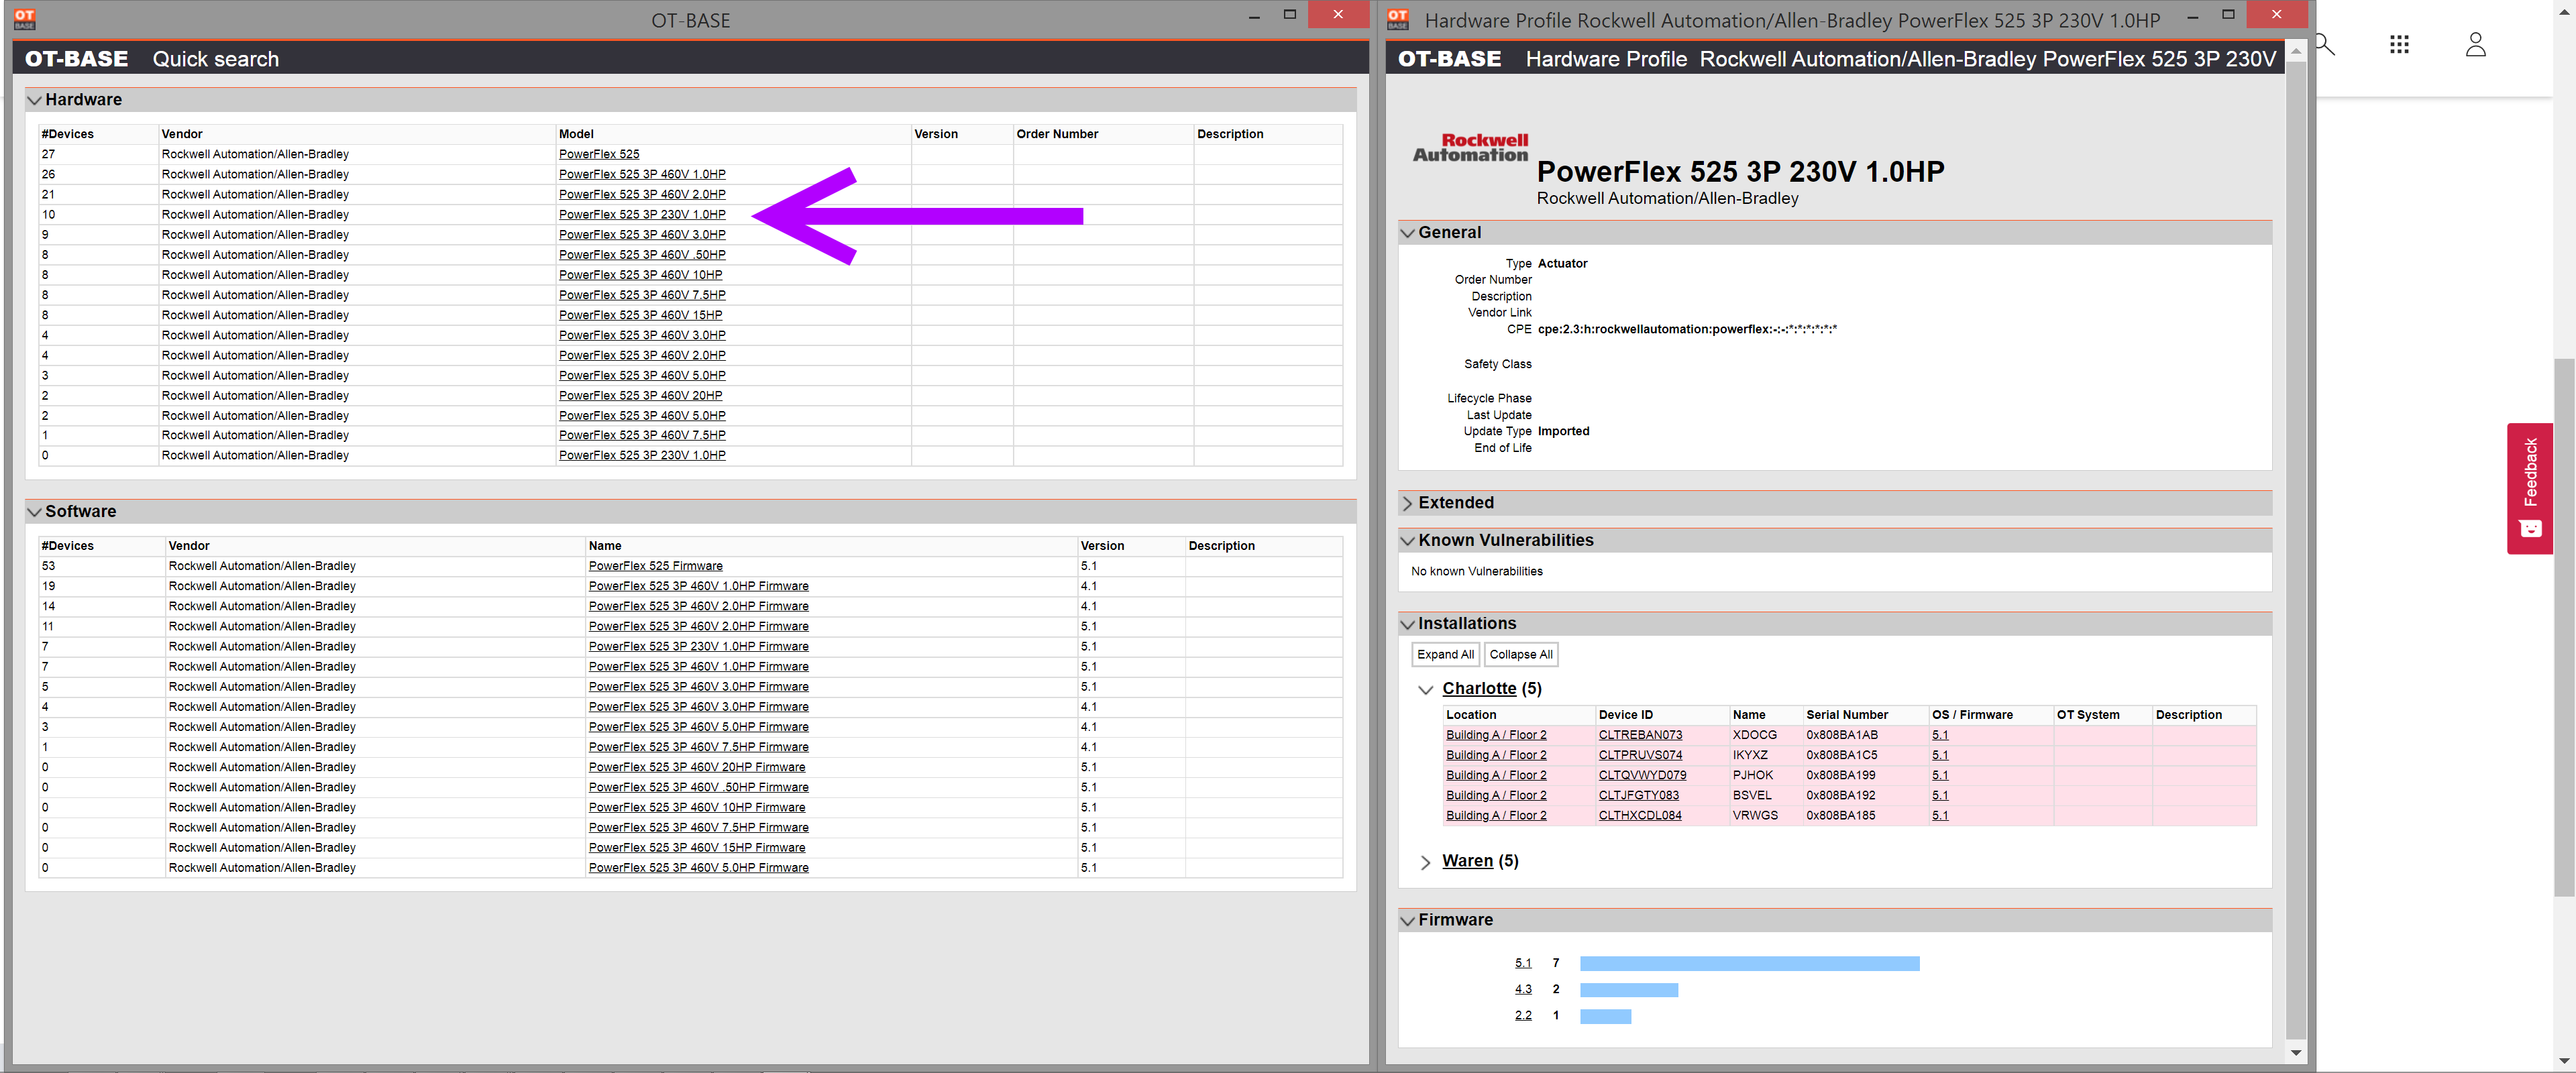Collapse the Charlotte location group

[1426, 689]
